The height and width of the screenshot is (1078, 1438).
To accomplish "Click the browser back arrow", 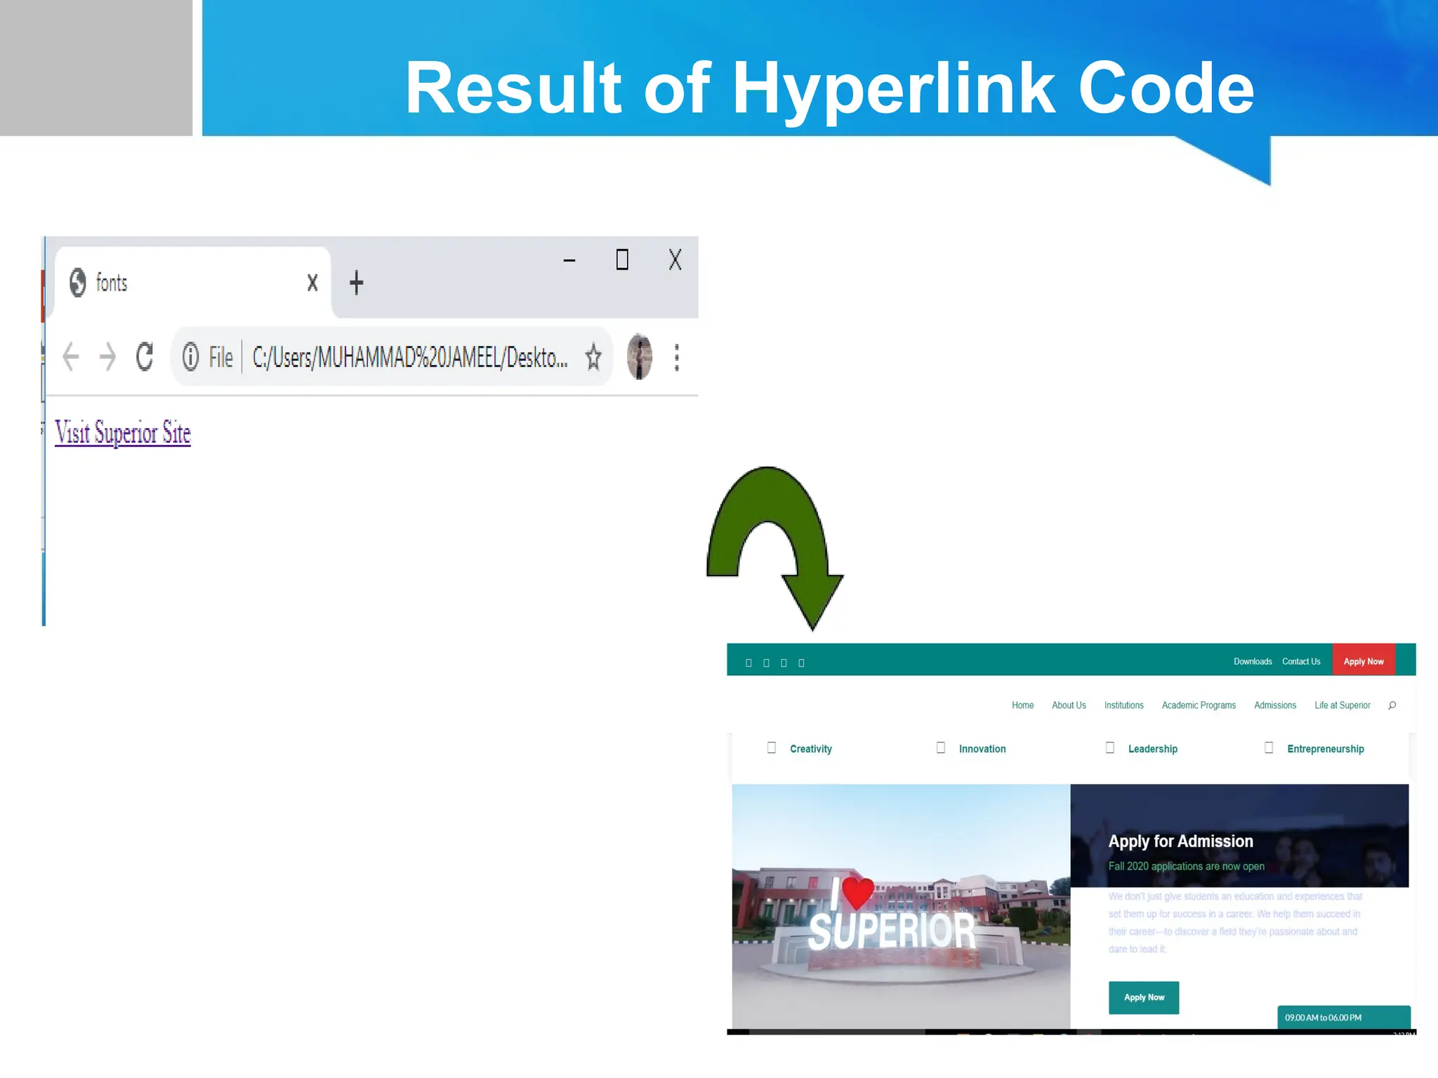I will [71, 357].
